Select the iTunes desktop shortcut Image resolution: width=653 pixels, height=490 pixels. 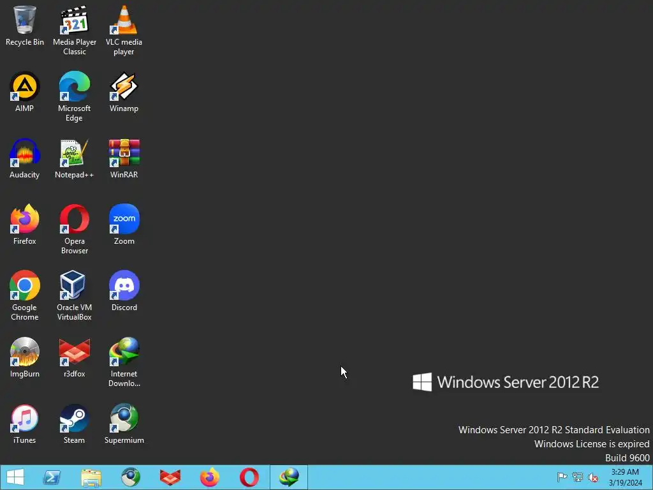25,424
